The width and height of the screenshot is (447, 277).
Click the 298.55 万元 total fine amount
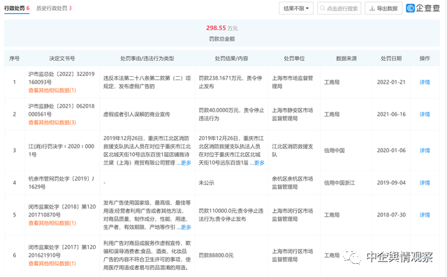(222, 28)
